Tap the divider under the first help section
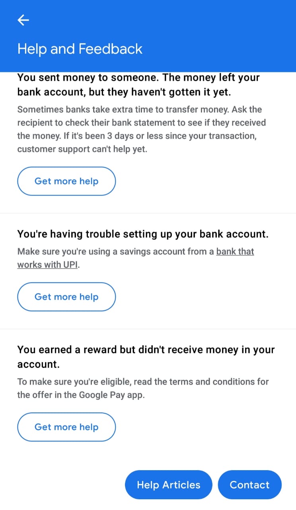 [148, 212]
